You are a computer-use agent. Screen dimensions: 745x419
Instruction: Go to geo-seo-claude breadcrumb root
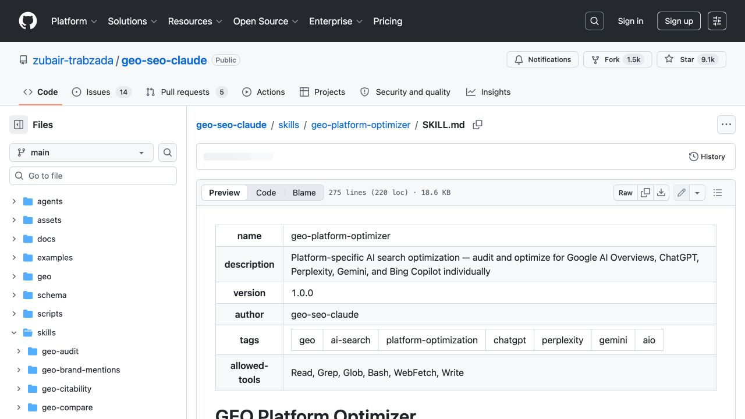point(231,125)
